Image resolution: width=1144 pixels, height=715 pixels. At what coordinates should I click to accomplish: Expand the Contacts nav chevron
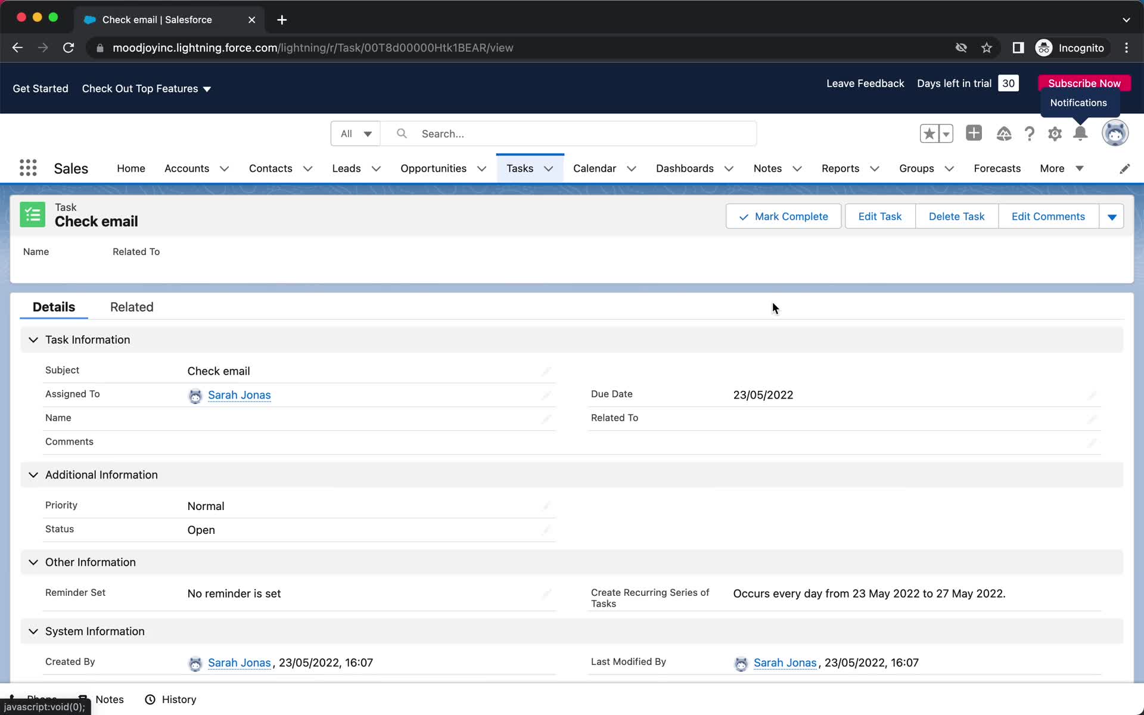(x=307, y=169)
